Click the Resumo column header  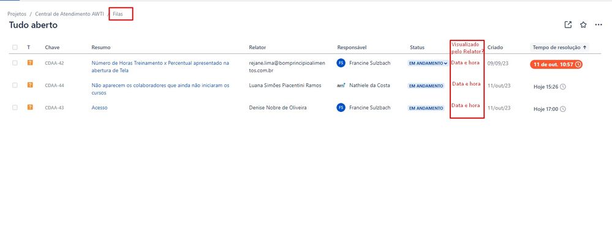(x=101, y=47)
